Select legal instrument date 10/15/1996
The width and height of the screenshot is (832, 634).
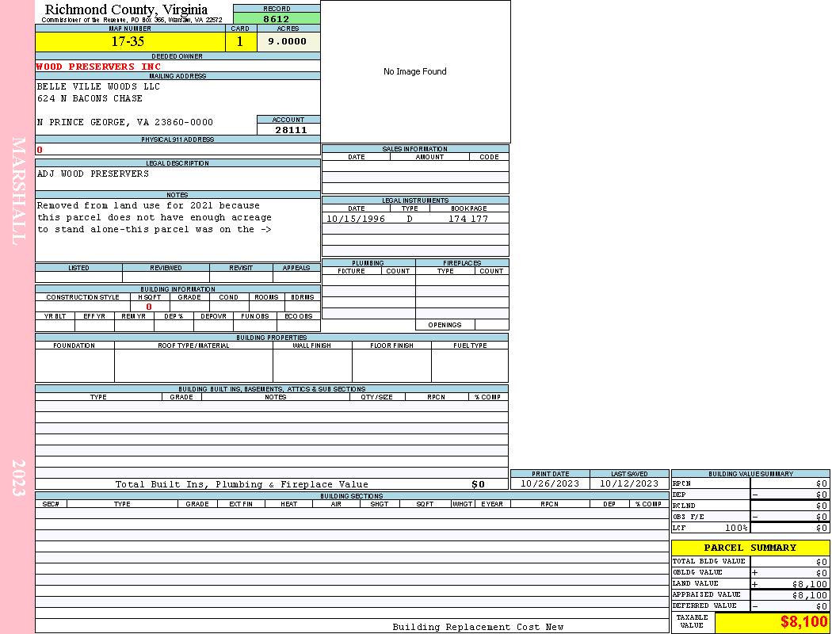coord(356,219)
